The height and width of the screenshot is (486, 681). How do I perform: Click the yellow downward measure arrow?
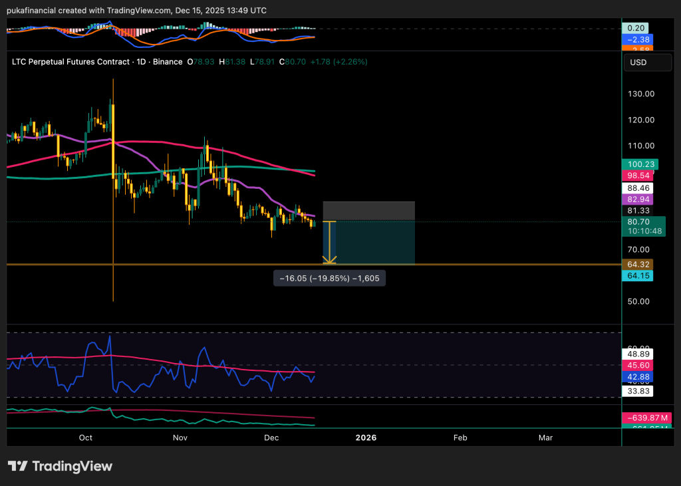(329, 243)
